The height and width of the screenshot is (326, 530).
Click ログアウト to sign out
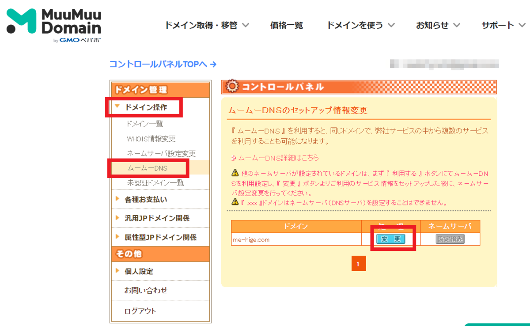point(140,311)
